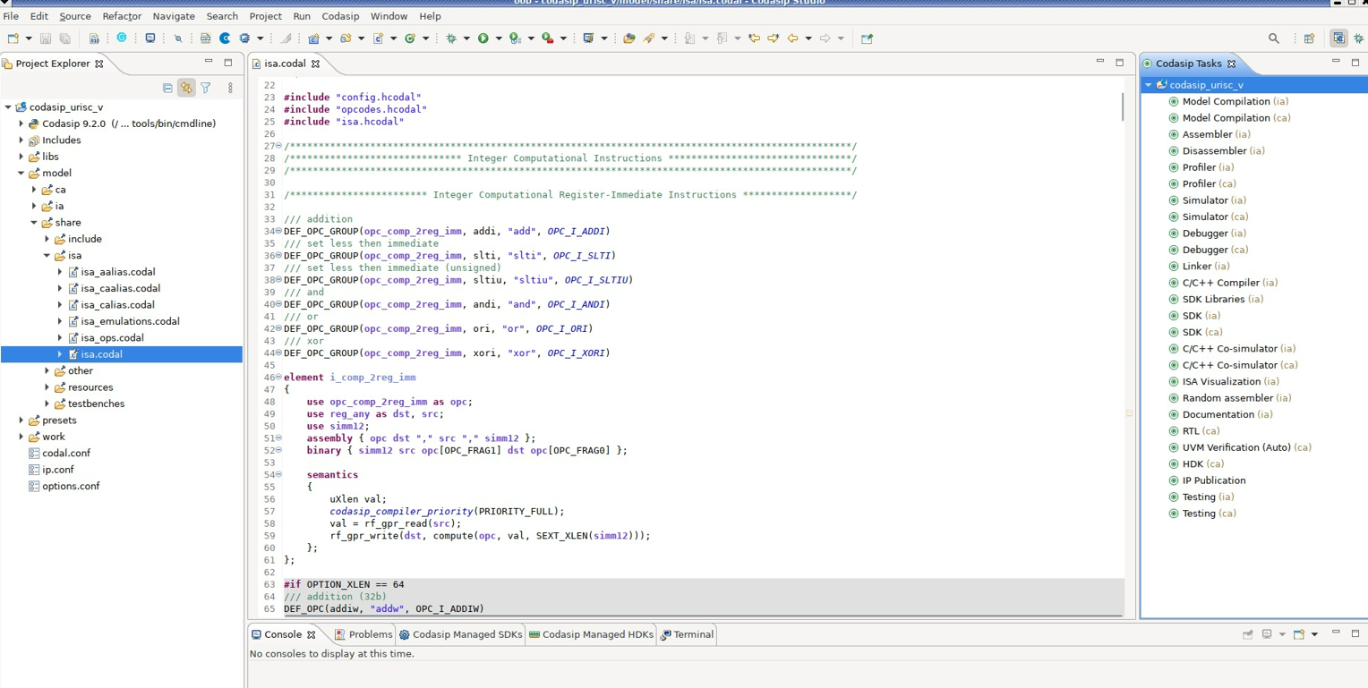
Task: Open dropdown next to New file icon
Action: [29, 38]
